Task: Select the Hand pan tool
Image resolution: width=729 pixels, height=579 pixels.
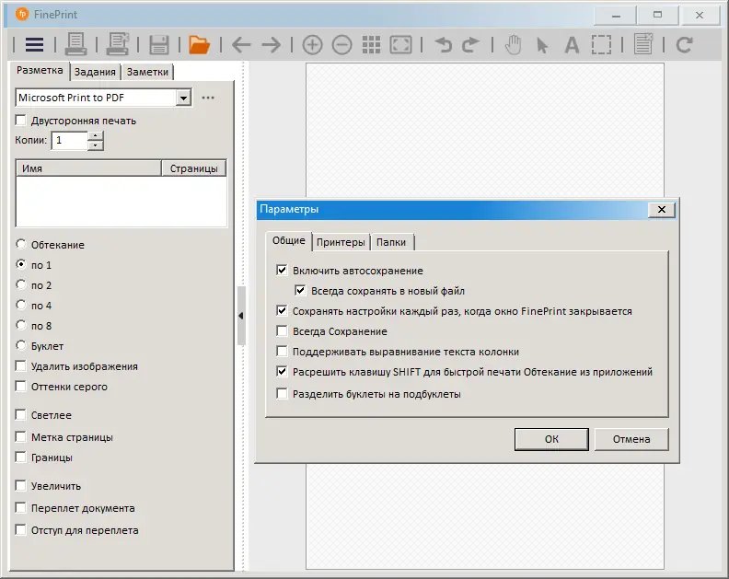Action: tap(514, 45)
